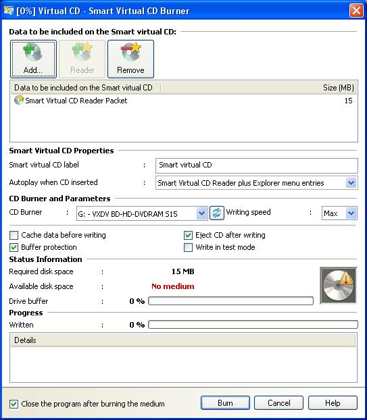Click the Remove disc icon button
The height and width of the screenshot is (420, 367).
(x=130, y=59)
